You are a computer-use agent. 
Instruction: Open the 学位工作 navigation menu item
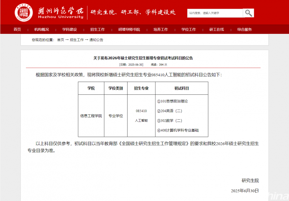tap(188, 30)
